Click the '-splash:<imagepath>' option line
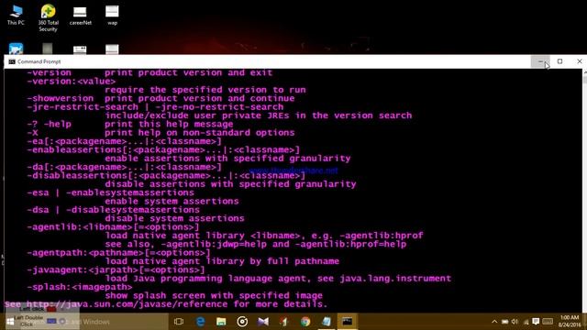 80,287
